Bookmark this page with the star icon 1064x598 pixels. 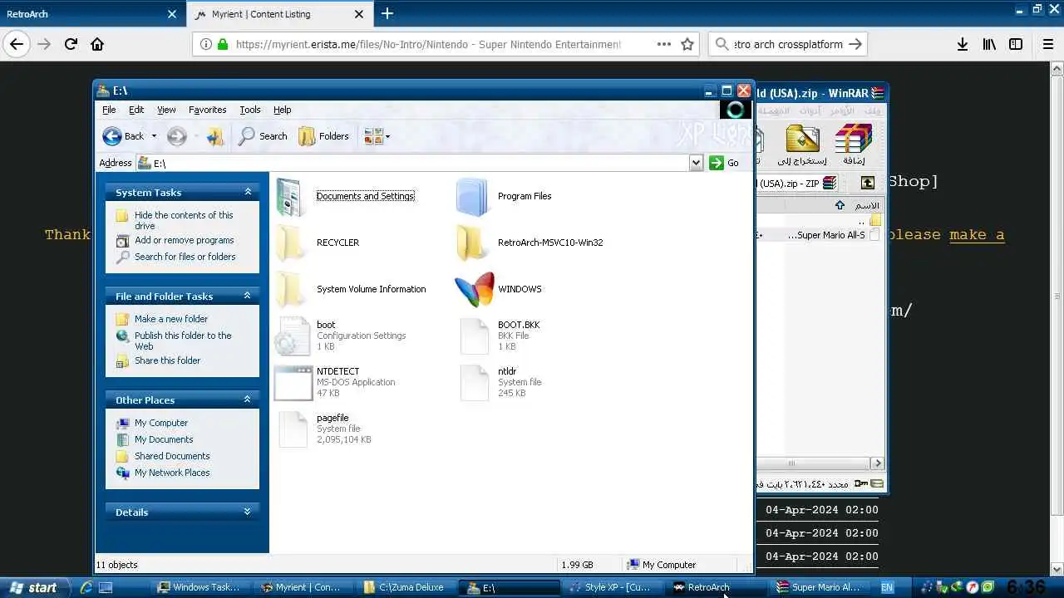[687, 44]
